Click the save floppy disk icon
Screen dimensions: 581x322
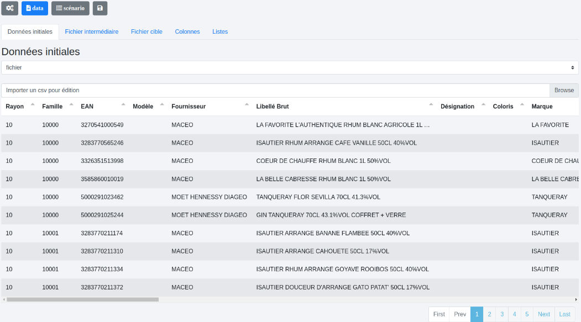[100, 8]
